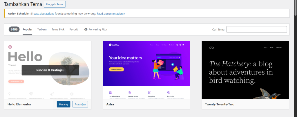Click the Elementor logo icon in Hello thumbnail
This screenshot has width=297, height=117.
[x=10, y=46]
